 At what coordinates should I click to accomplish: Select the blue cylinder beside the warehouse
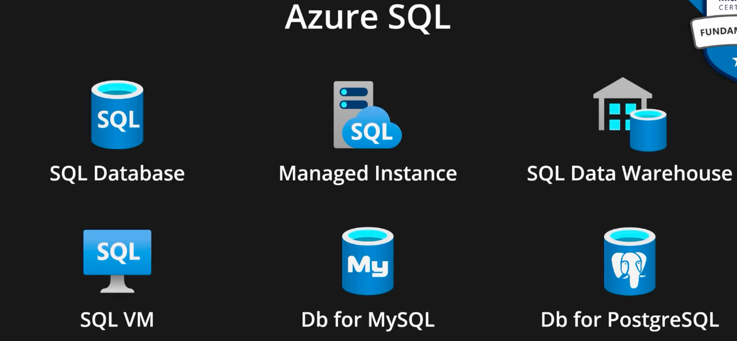tap(648, 131)
